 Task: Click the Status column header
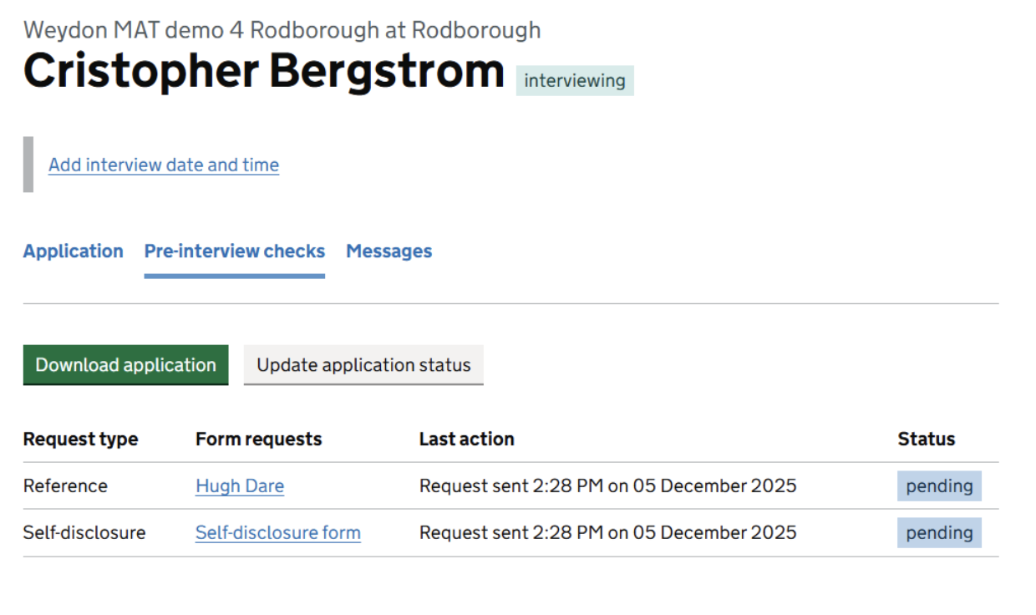click(926, 439)
